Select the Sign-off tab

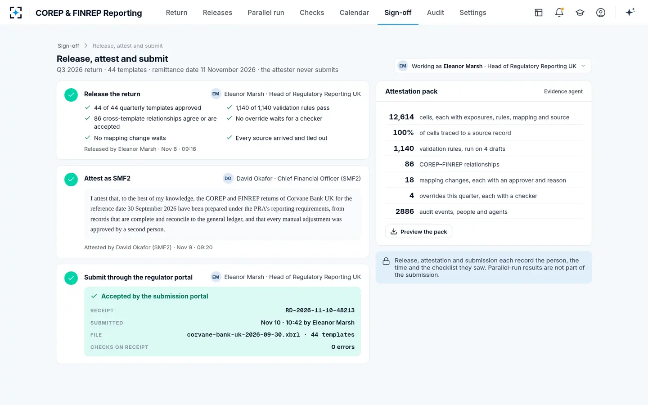(398, 13)
